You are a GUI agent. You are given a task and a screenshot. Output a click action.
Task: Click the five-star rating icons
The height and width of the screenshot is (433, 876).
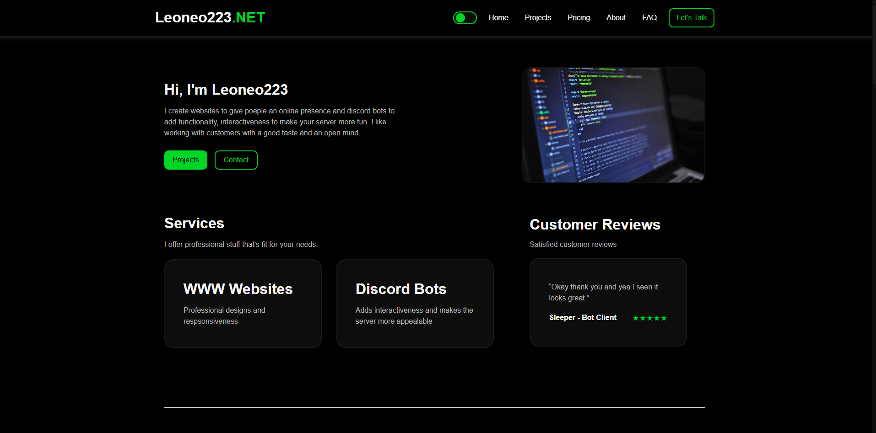pos(649,318)
